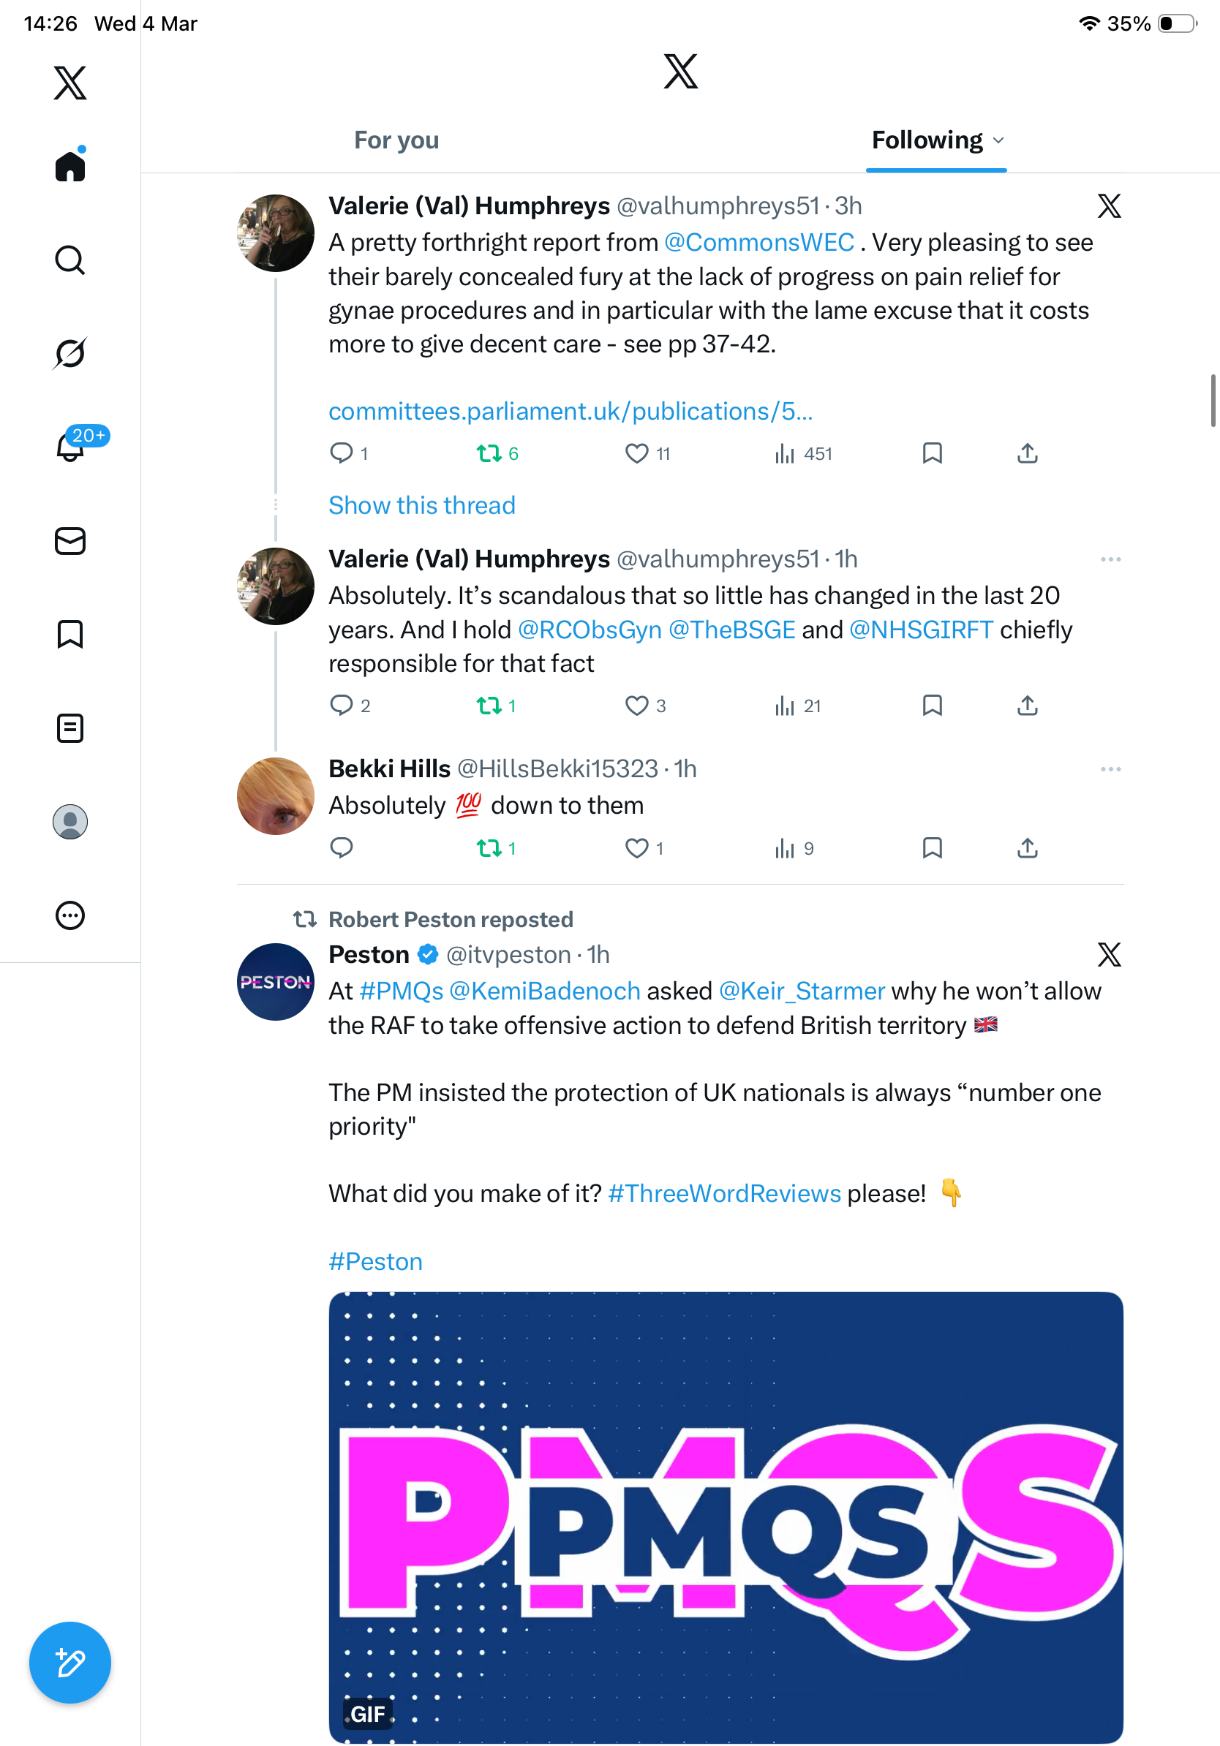Switch to the For you tab
The height and width of the screenshot is (1746, 1220).
tap(396, 140)
